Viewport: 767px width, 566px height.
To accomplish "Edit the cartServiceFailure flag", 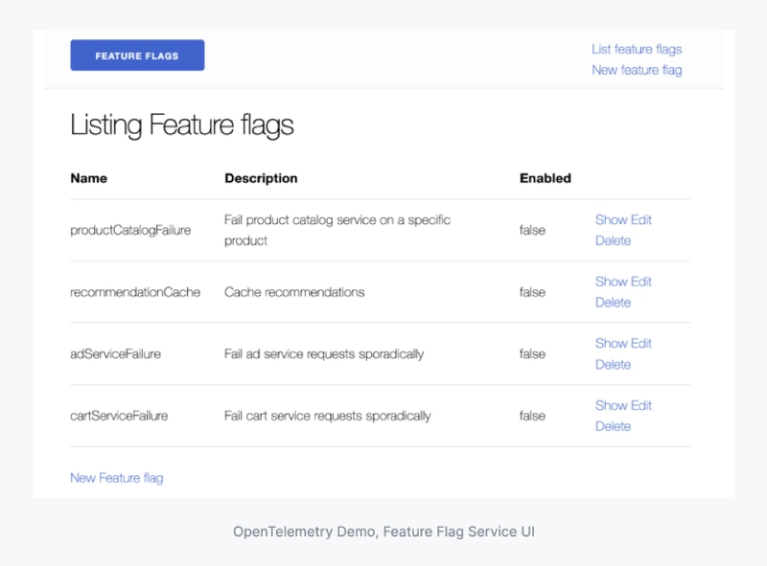I will click(x=641, y=406).
